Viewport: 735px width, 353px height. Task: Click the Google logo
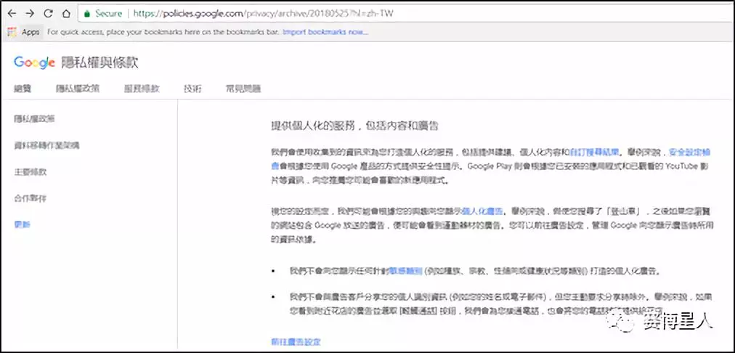35,62
